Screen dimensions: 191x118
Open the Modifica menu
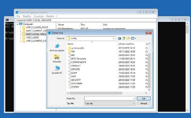[27, 16]
